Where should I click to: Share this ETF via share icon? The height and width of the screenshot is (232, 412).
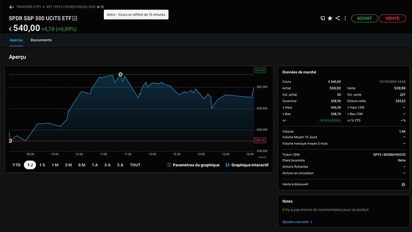point(337,18)
